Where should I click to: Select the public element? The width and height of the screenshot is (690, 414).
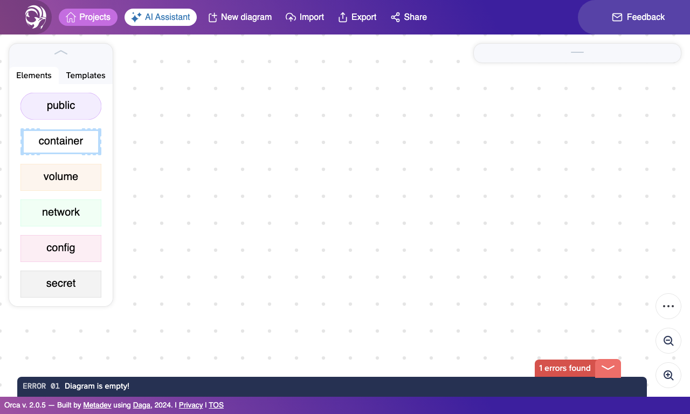61,106
